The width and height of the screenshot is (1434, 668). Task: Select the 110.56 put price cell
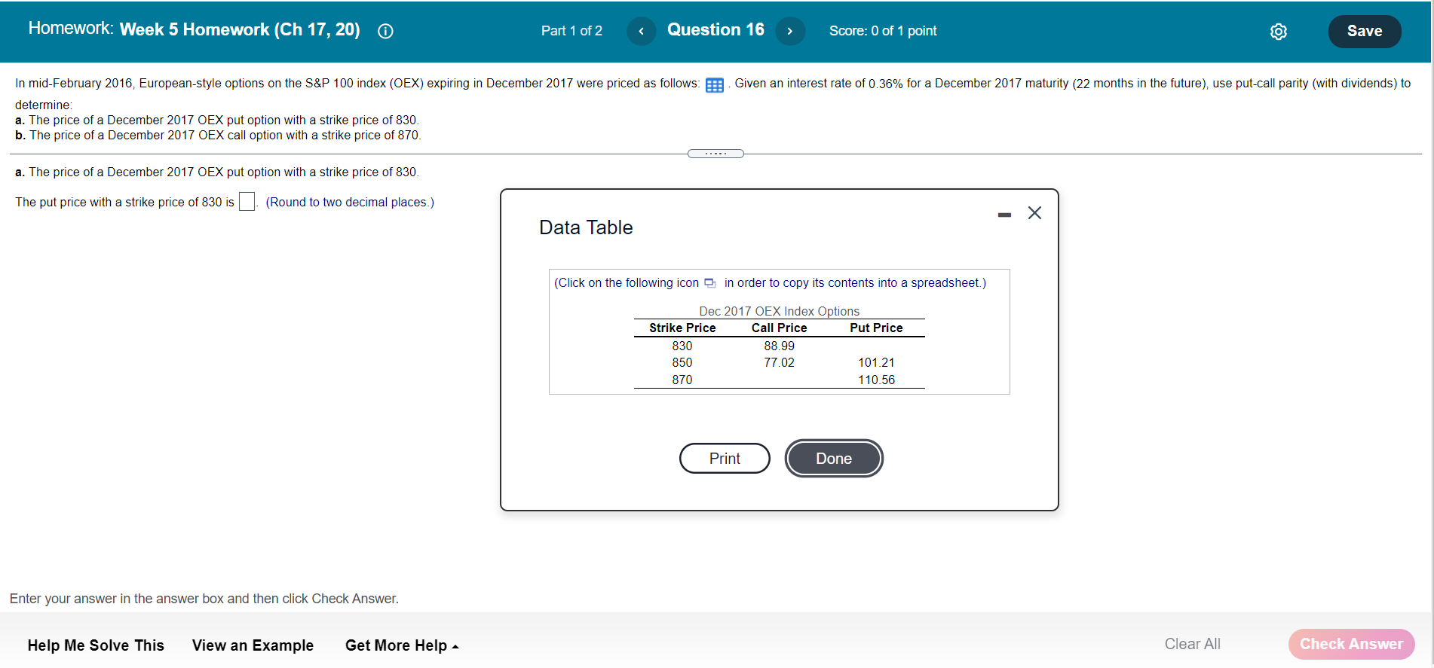coord(876,380)
